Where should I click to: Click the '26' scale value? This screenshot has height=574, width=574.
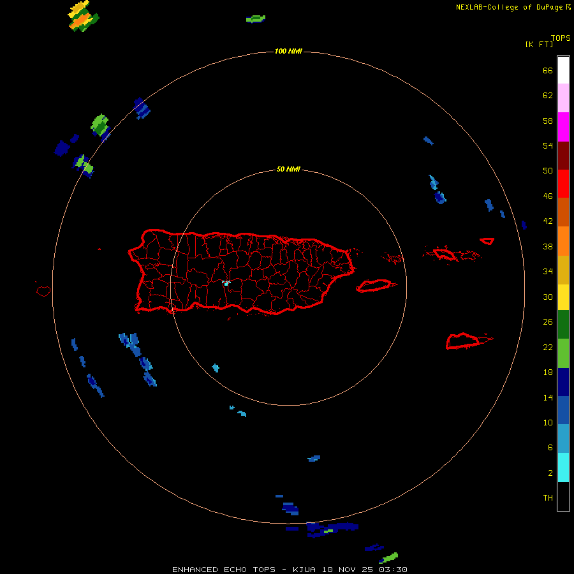pos(548,322)
